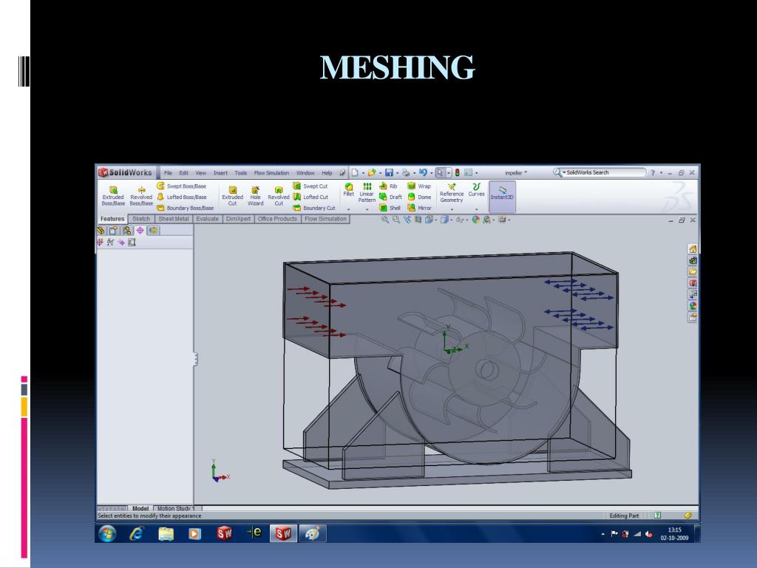The width and height of the screenshot is (757, 568).
Task: Select the Extruded Cut tool
Action: [232, 196]
